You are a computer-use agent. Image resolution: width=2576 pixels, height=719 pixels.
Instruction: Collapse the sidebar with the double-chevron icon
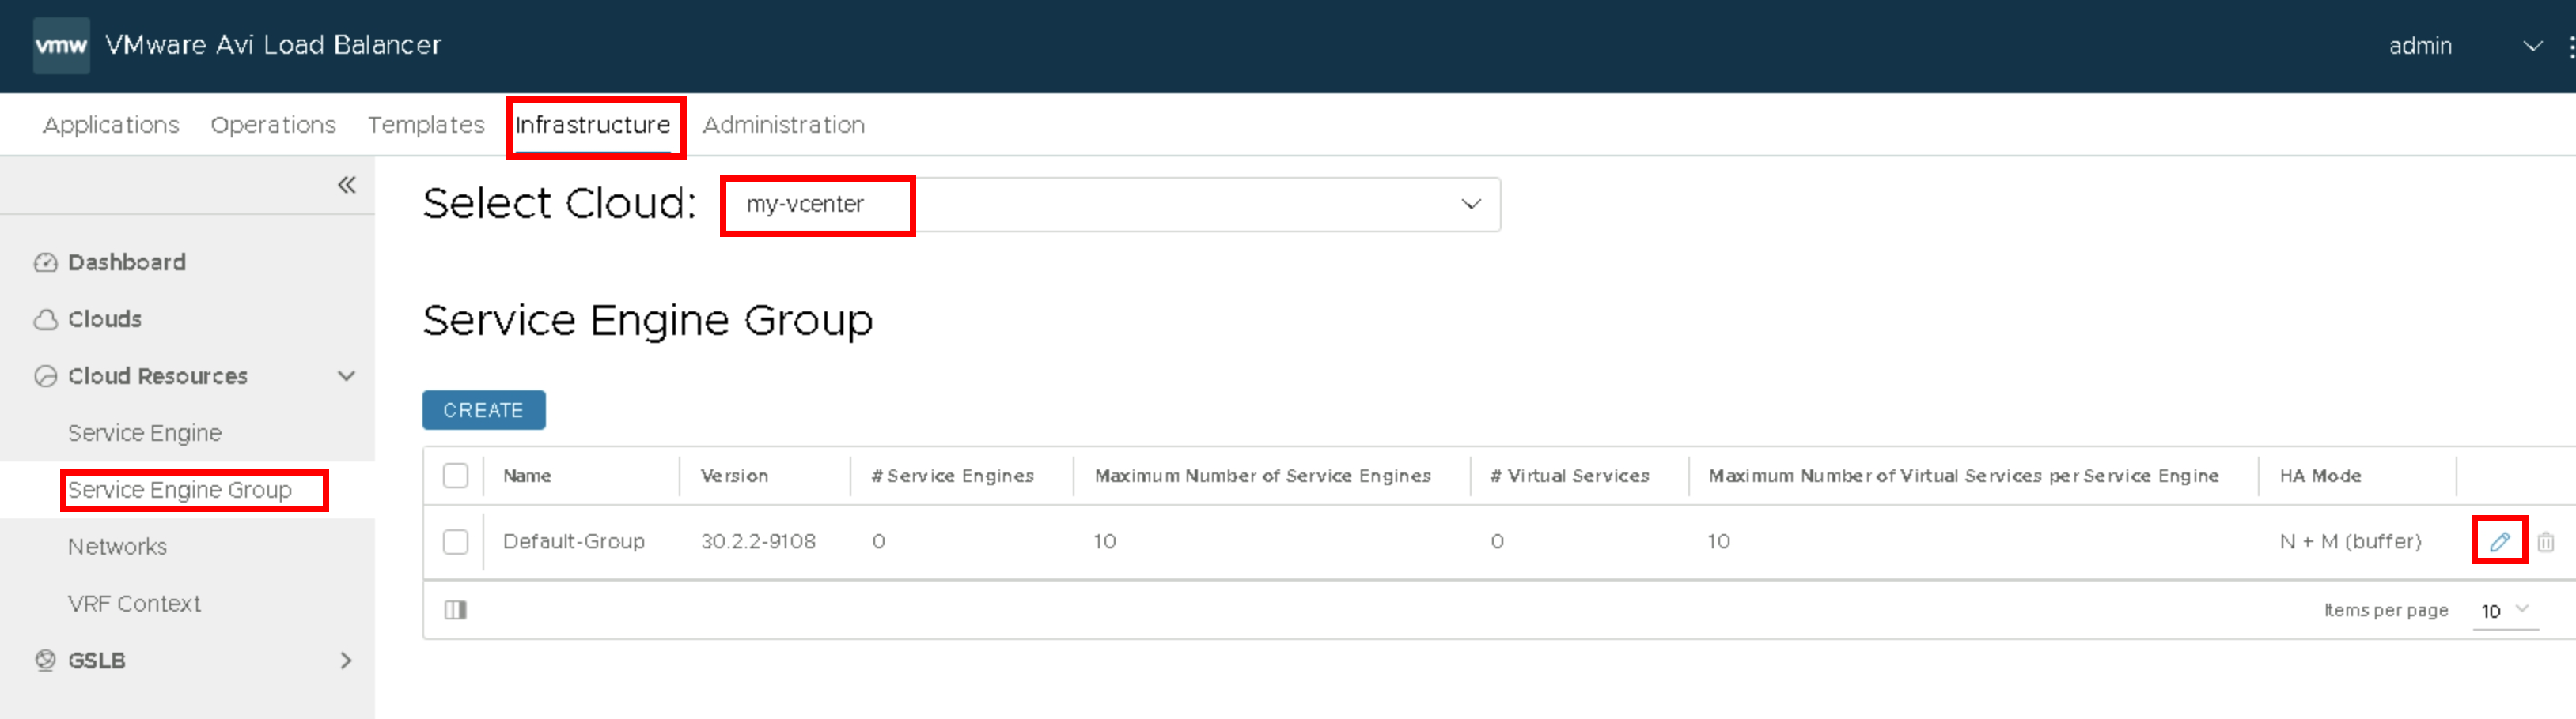click(347, 185)
